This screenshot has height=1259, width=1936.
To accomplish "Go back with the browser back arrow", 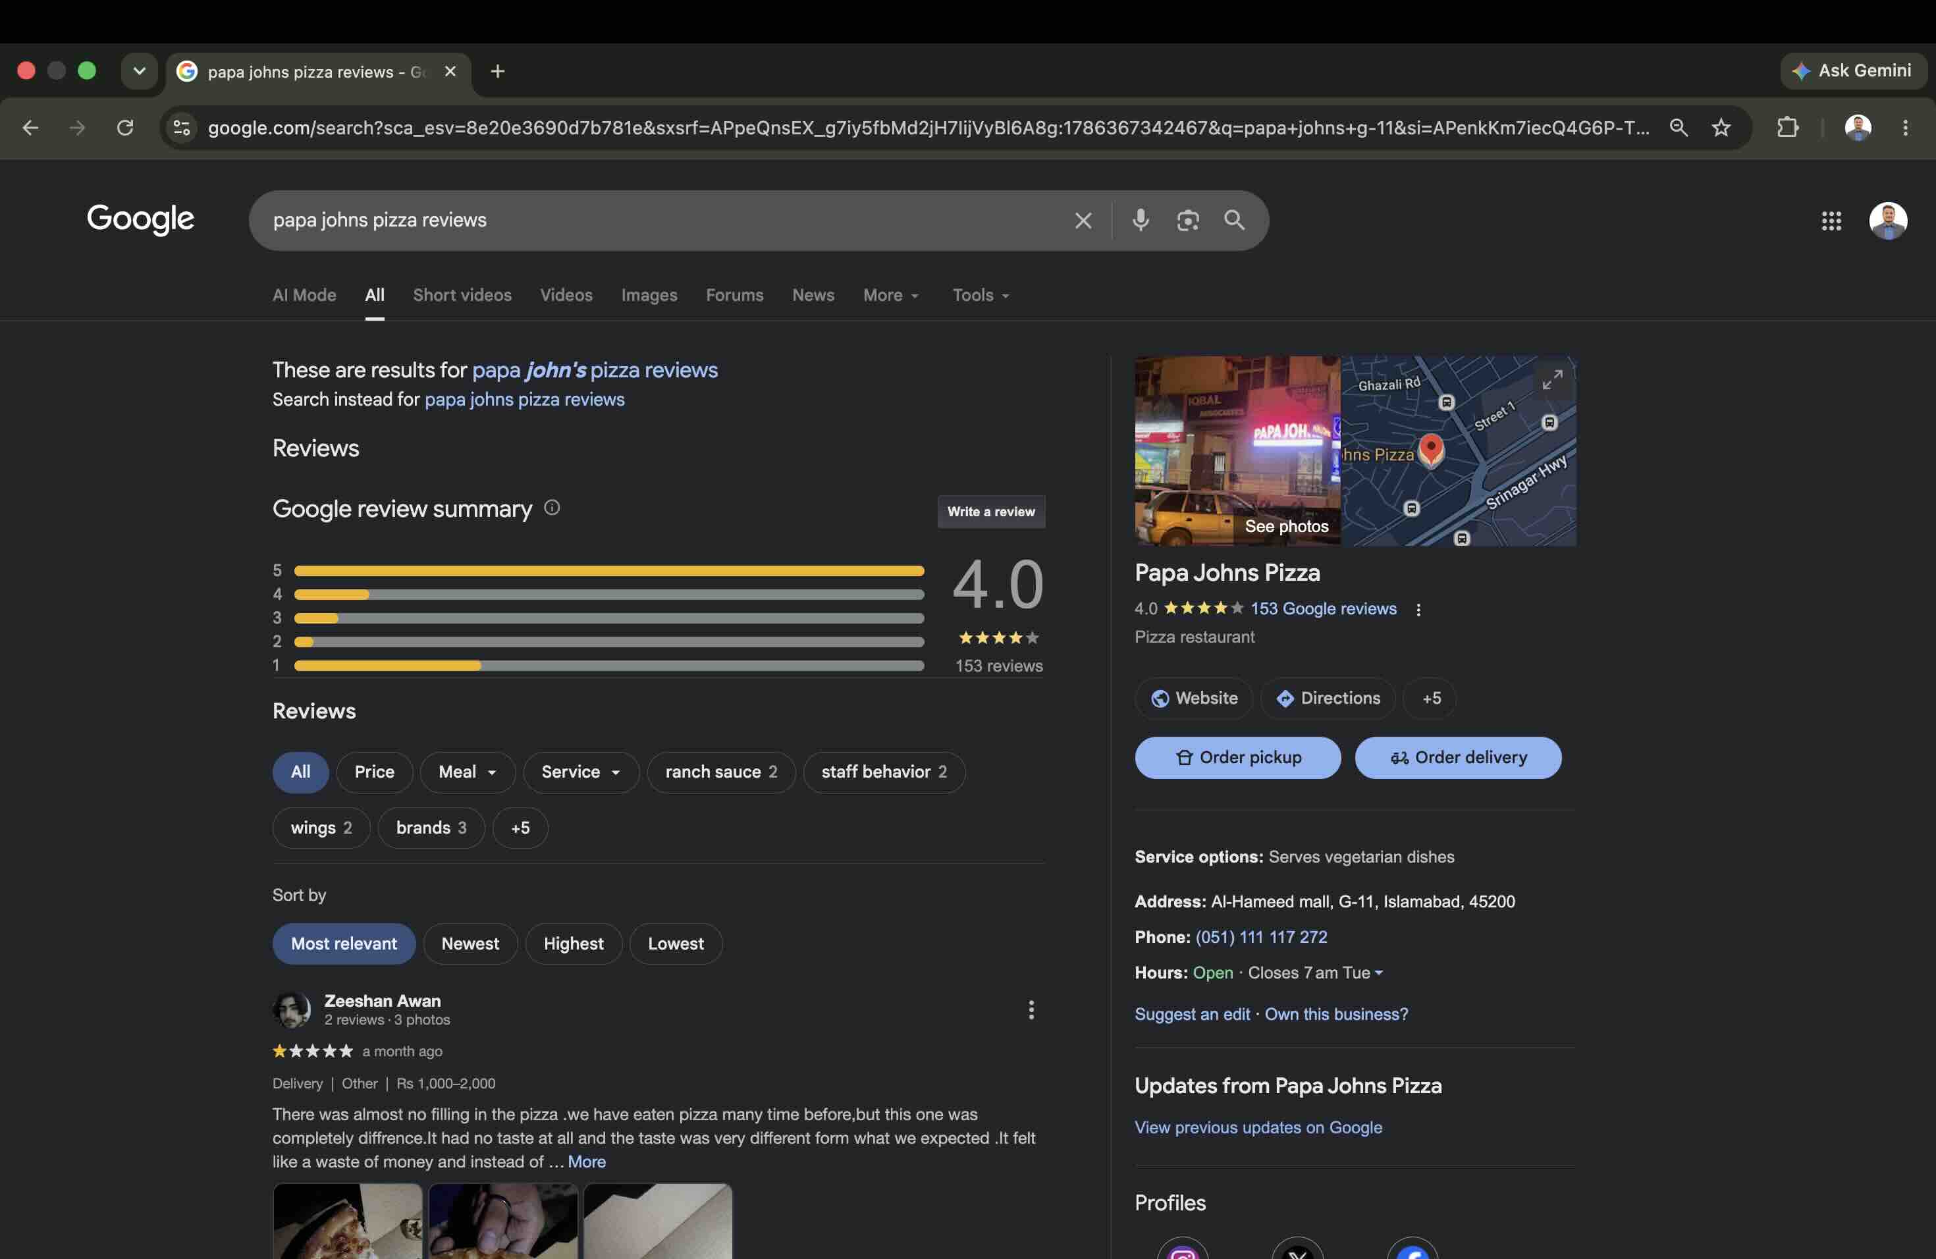I will coord(30,128).
